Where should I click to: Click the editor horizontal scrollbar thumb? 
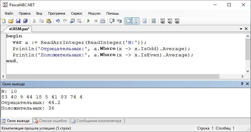pyautogui.click(x=113, y=76)
